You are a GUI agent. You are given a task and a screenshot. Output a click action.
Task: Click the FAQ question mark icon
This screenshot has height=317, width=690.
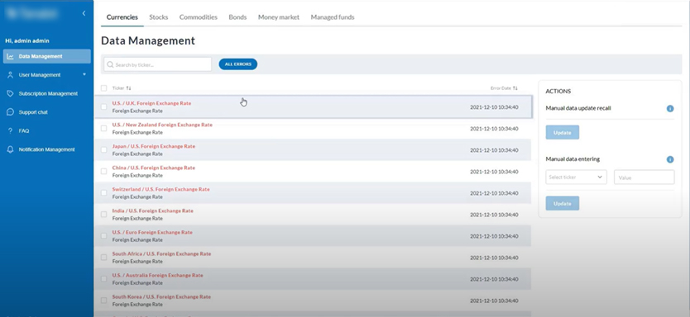click(11, 130)
